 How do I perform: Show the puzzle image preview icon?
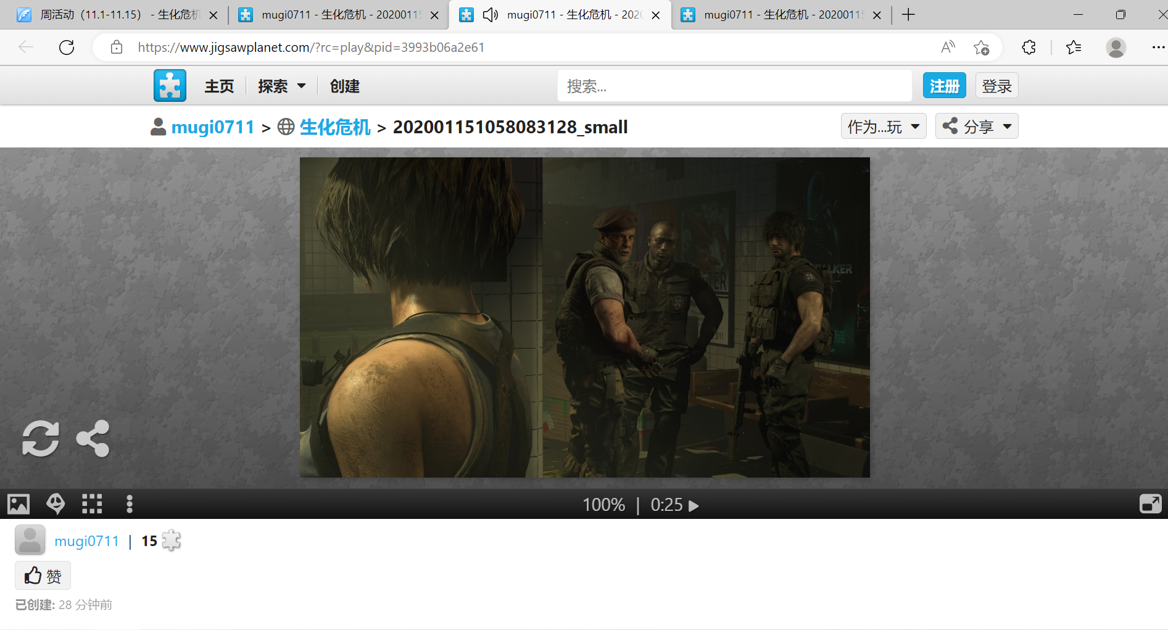19,504
